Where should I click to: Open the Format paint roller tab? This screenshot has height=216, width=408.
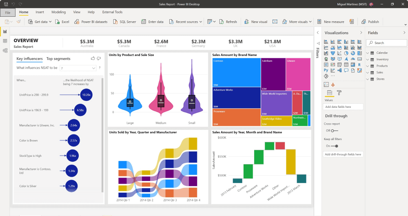coord(339,93)
